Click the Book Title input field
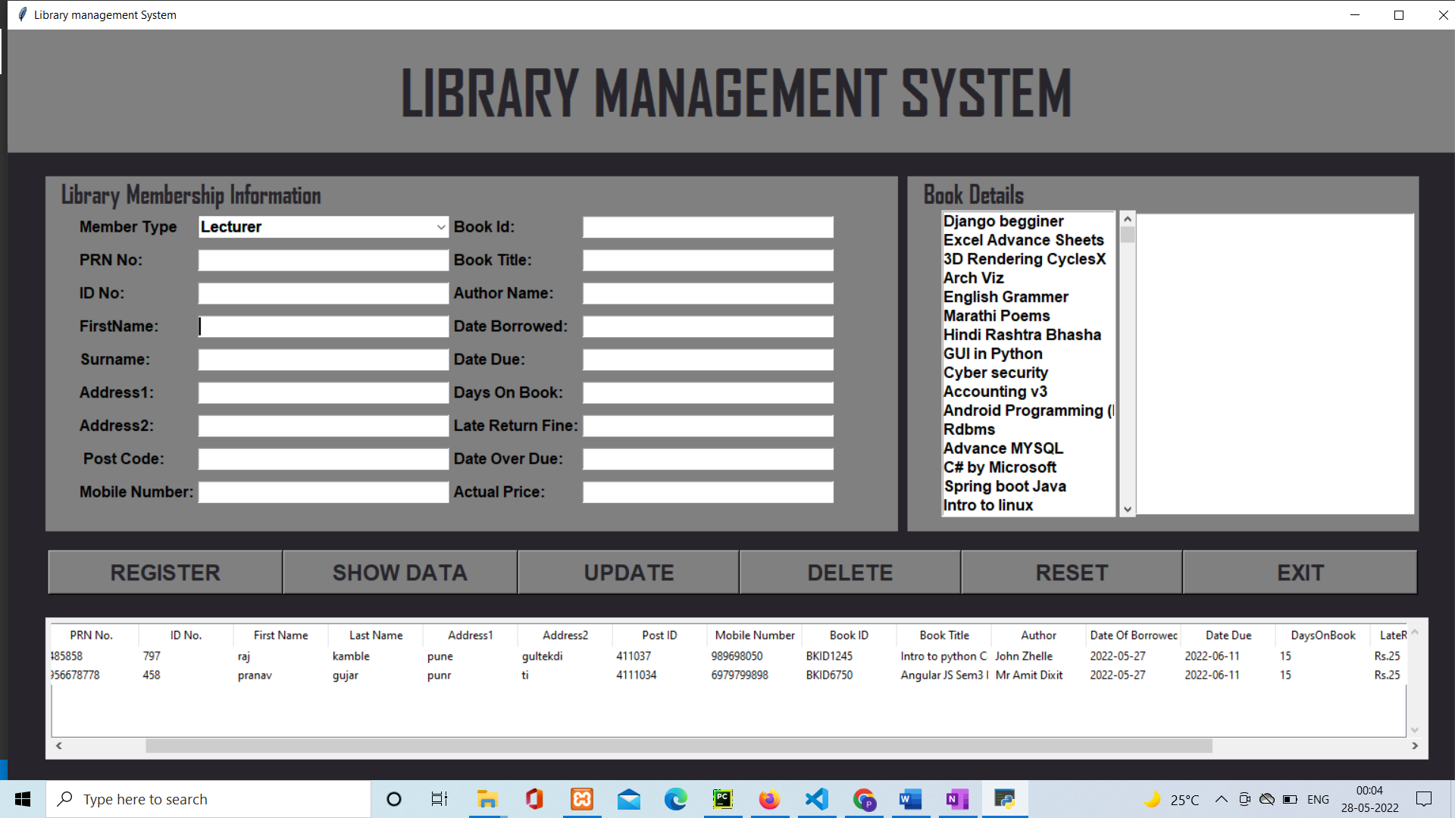Viewport: 1455px width, 818px height. point(708,261)
